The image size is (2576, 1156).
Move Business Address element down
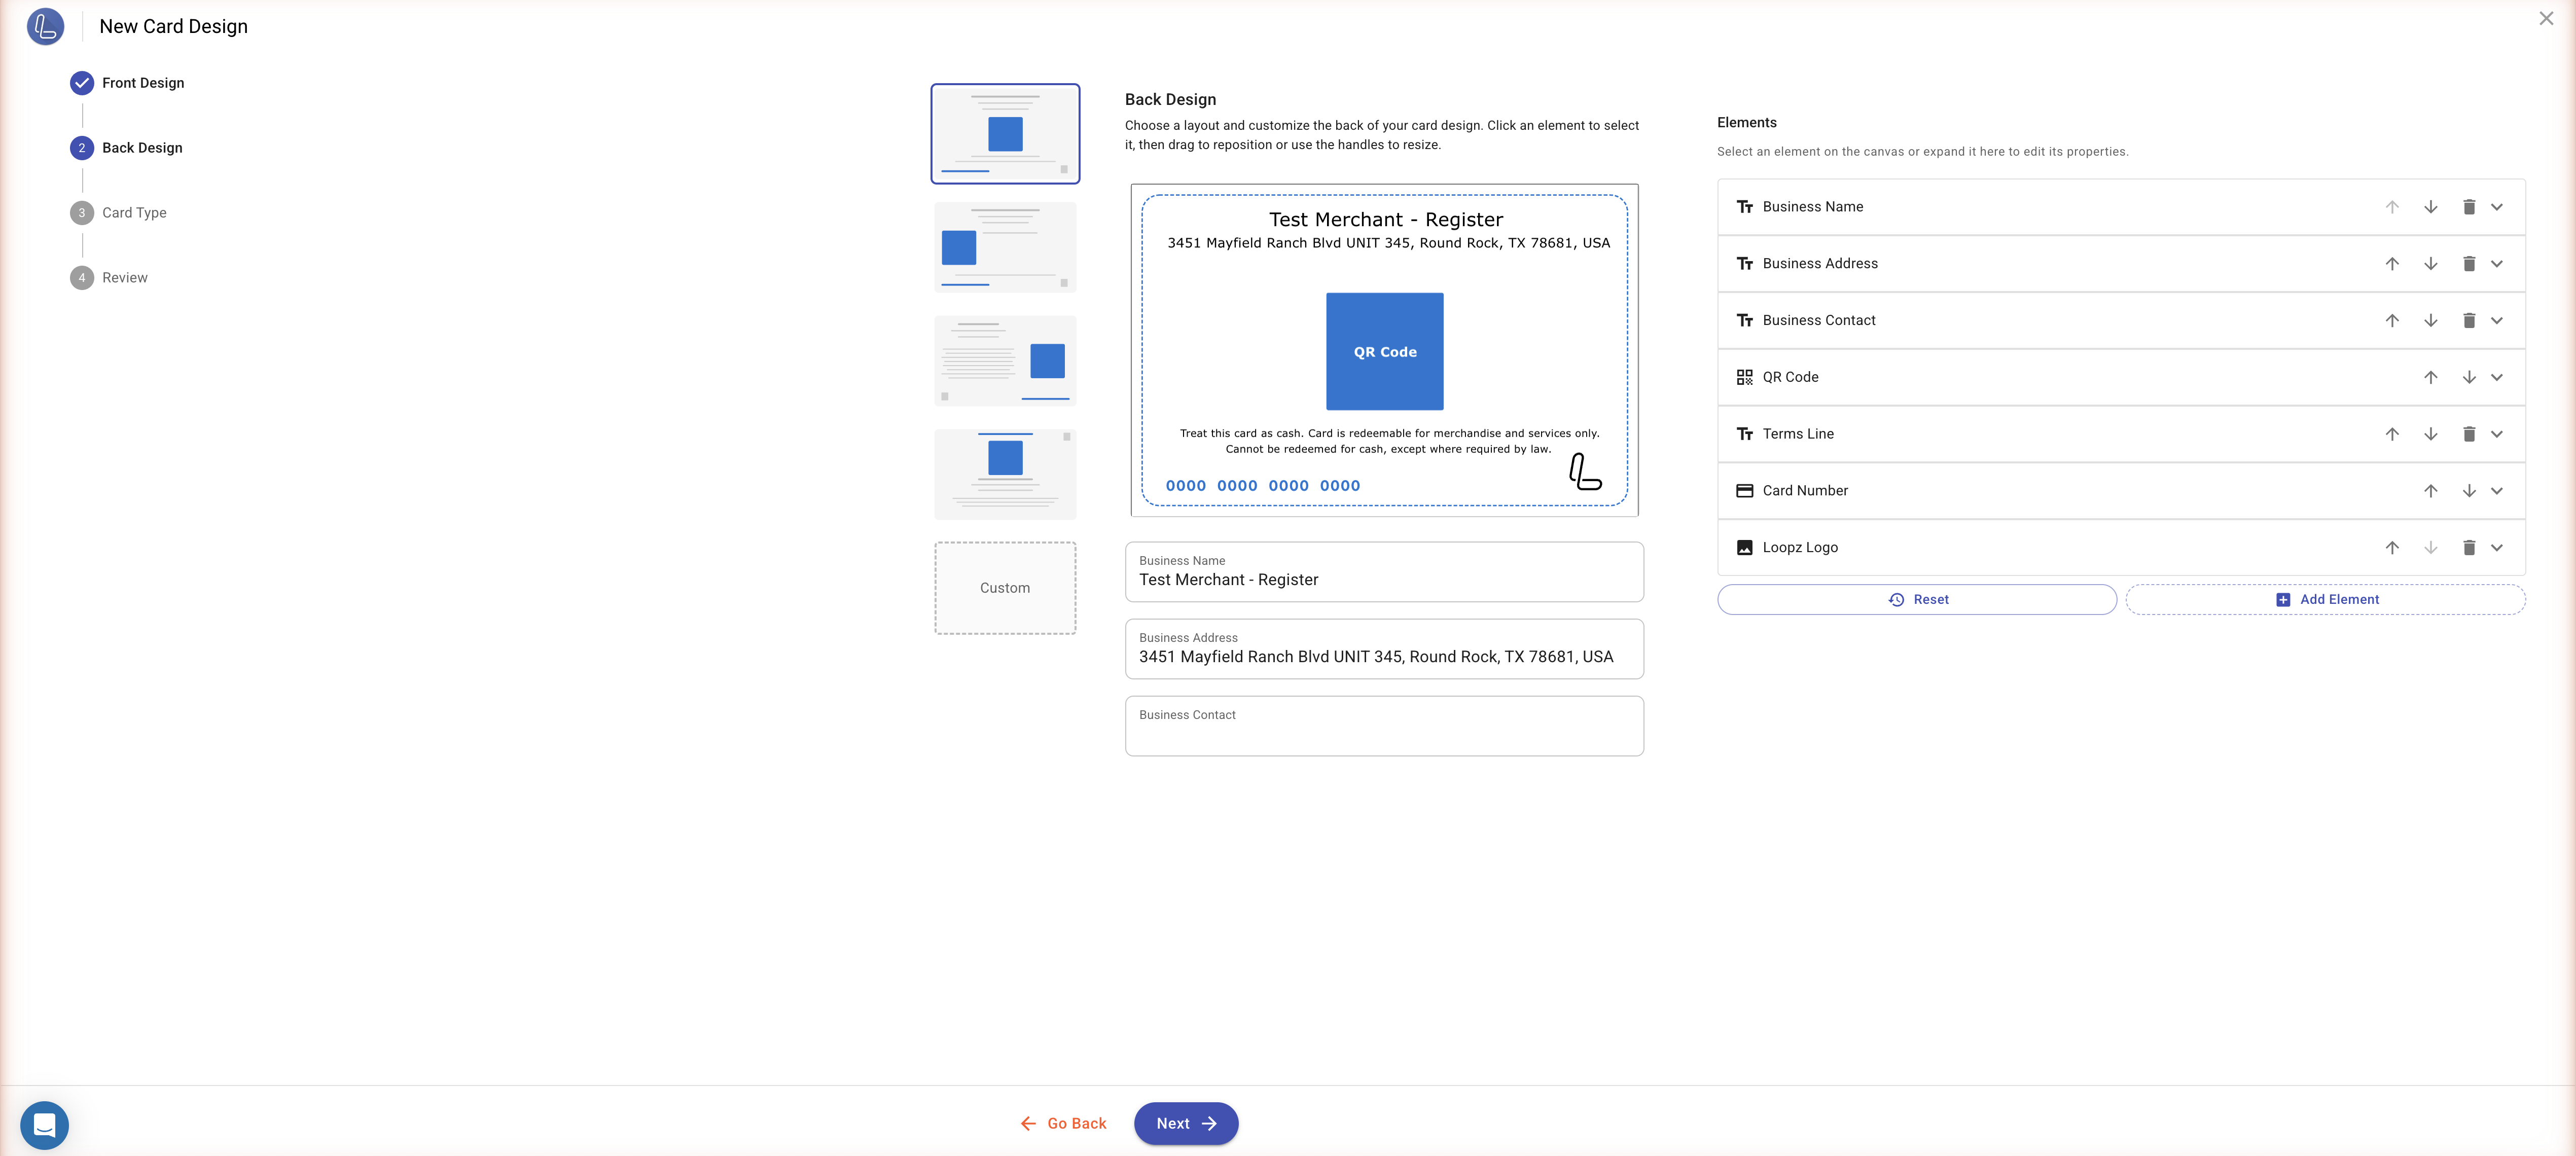click(x=2430, y=264)
